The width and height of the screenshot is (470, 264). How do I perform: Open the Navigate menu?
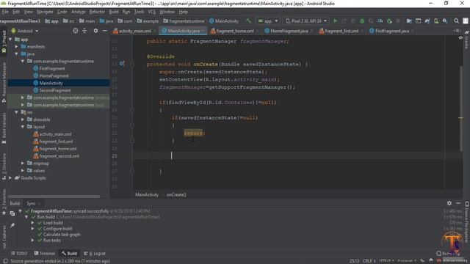[45, 12]
